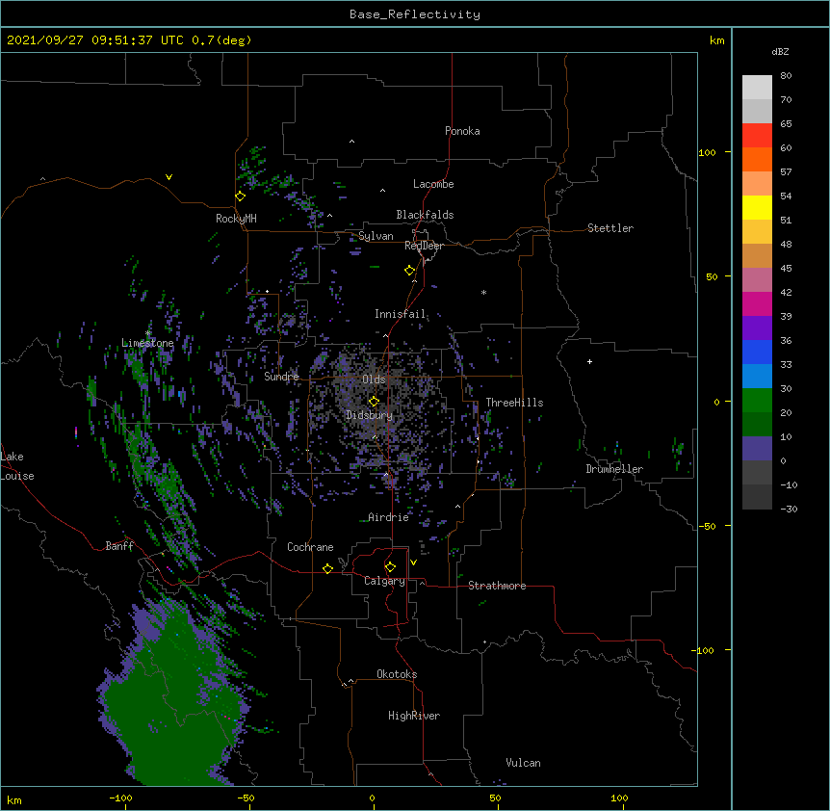Select the yellow diamond marker south of RedDeer
The width and height of the screenshot is (830, 811).
[410, 271]
